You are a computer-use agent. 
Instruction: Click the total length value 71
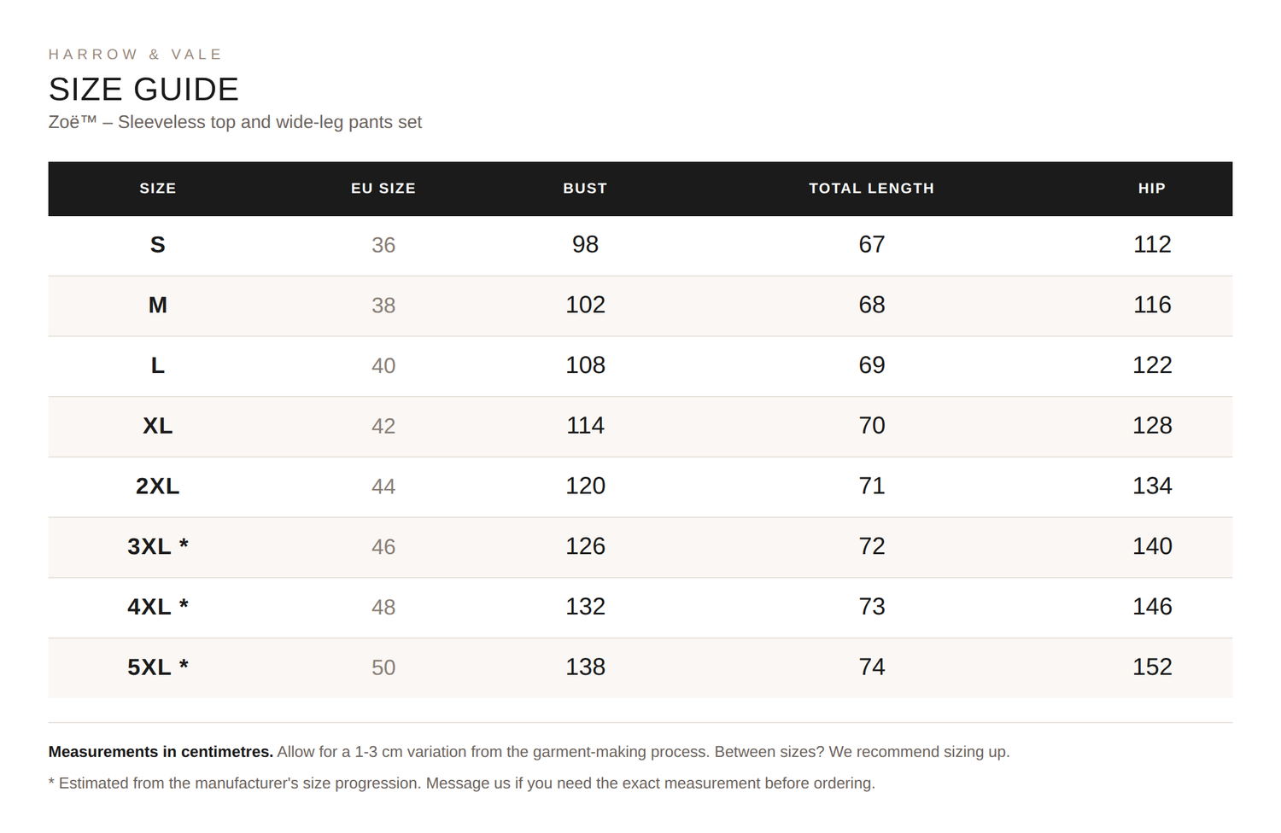[871, 486]
